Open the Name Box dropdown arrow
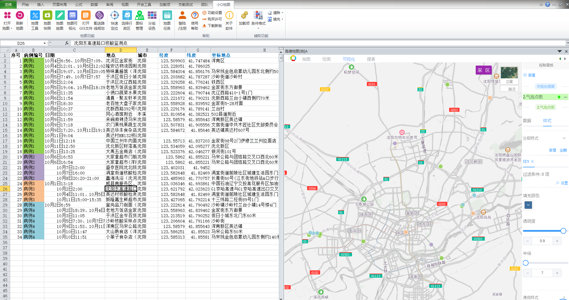Screen dimensions: 569x300 click(x=45, y=43)
